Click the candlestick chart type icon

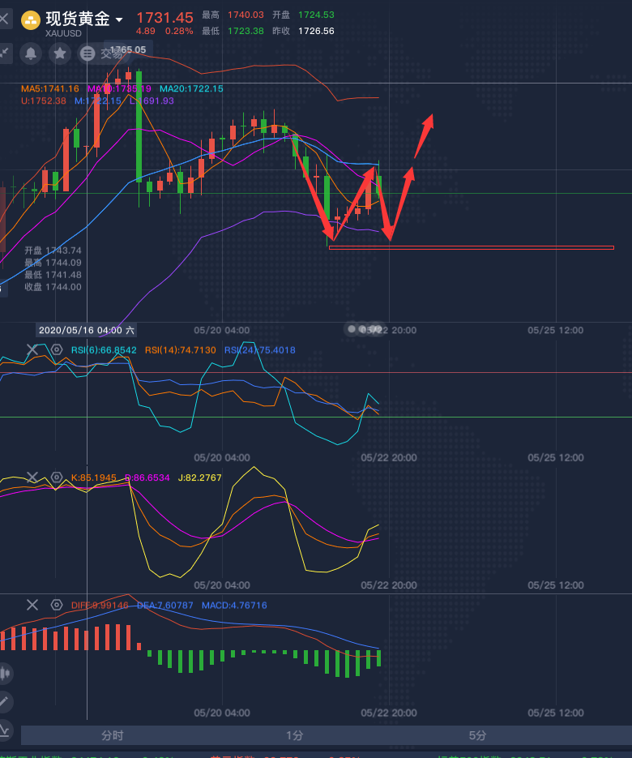[6, 673]
